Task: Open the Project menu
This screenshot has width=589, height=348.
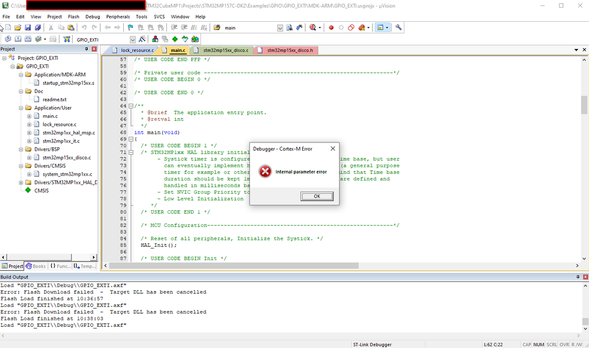Action: [x=54, y=16]
